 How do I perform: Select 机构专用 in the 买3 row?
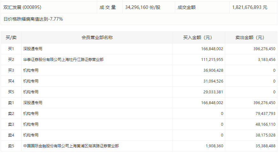coord(31,70)
